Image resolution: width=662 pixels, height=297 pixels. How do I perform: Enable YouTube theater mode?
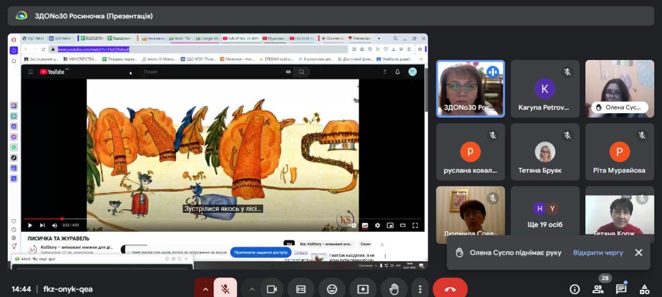click(x=402, y=225)
